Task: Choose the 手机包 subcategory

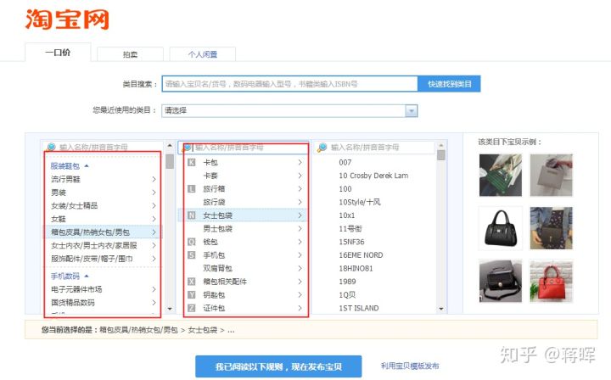Action: pyautogui.click(x=244, y=255)
